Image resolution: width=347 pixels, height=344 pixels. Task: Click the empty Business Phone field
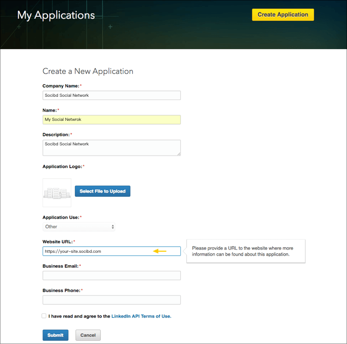pyautogui.click(x=111, y=300)
